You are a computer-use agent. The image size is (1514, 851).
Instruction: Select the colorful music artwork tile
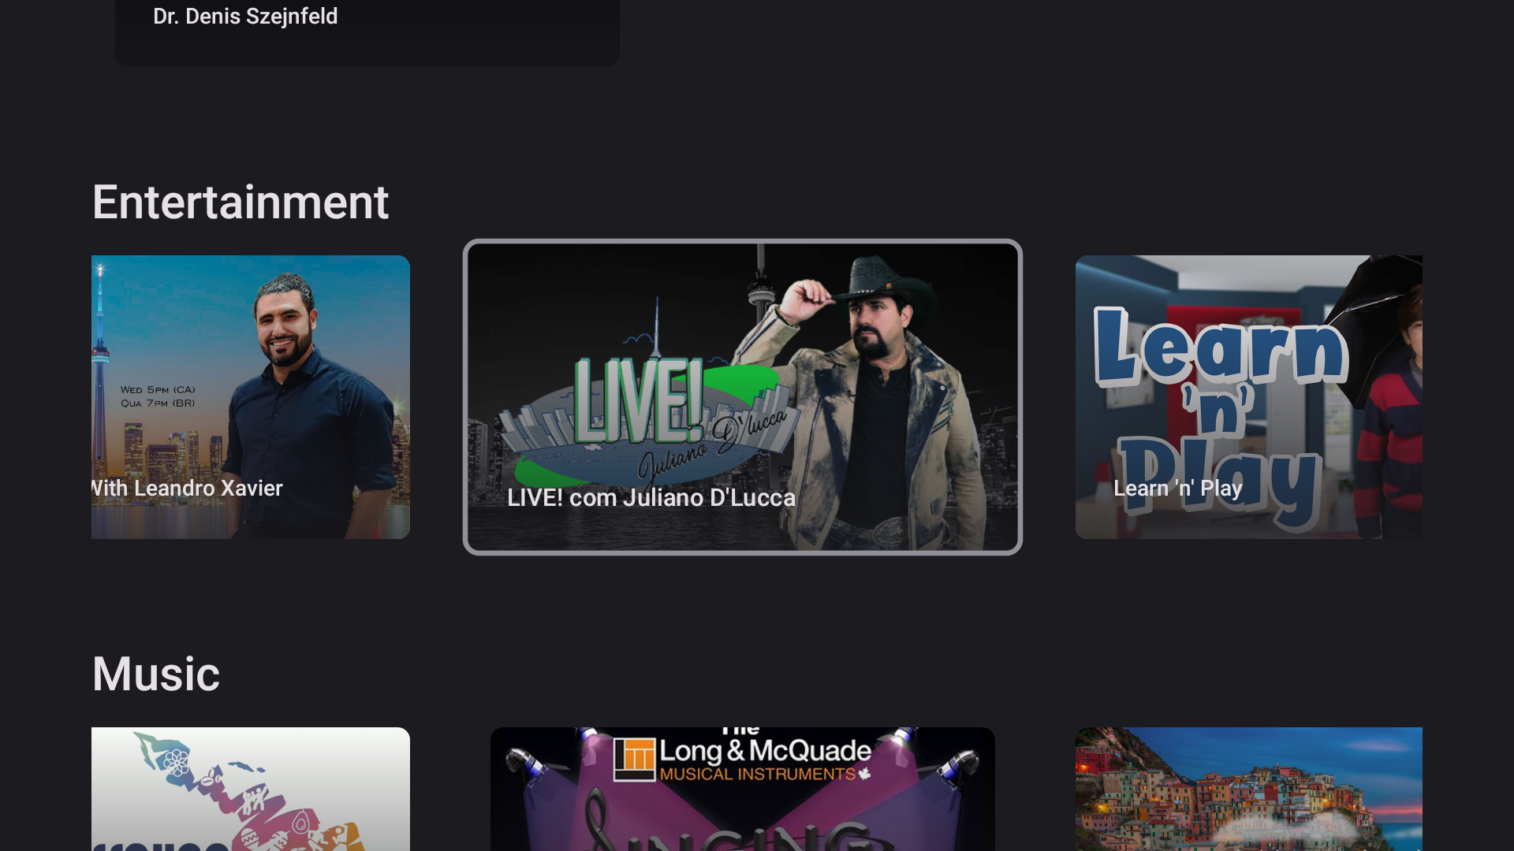coord(250,788)
